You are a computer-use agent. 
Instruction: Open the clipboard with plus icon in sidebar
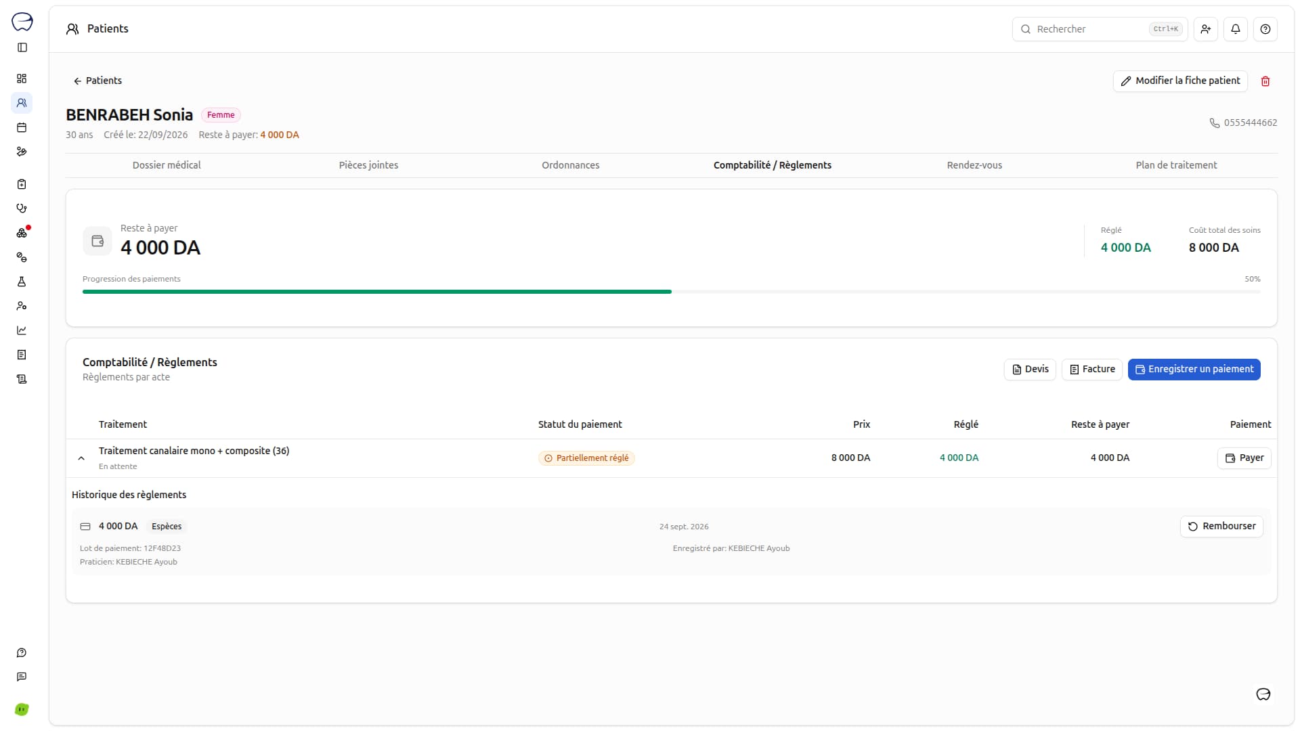[22, 184]
